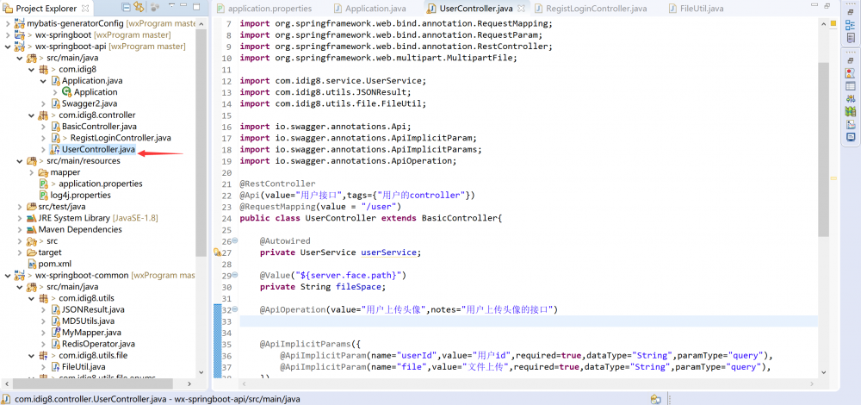The width and height of the screenshot is (861, 405).
Task: Expand mybatis-generatorConfig project node
Action: point(7,23)
